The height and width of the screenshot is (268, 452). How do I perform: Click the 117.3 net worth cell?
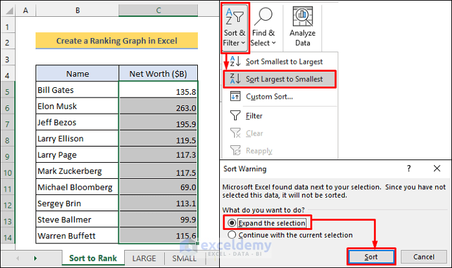pyautogui.click(x=158, y=154)
